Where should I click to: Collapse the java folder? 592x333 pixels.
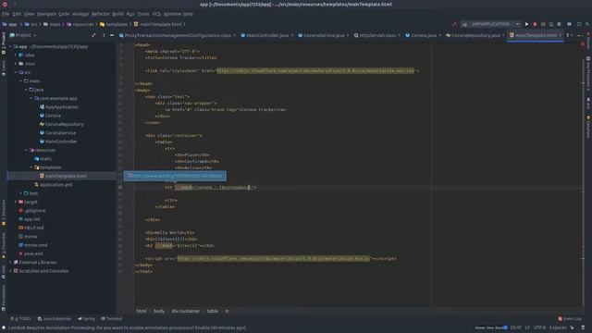[x=26, y=90]
